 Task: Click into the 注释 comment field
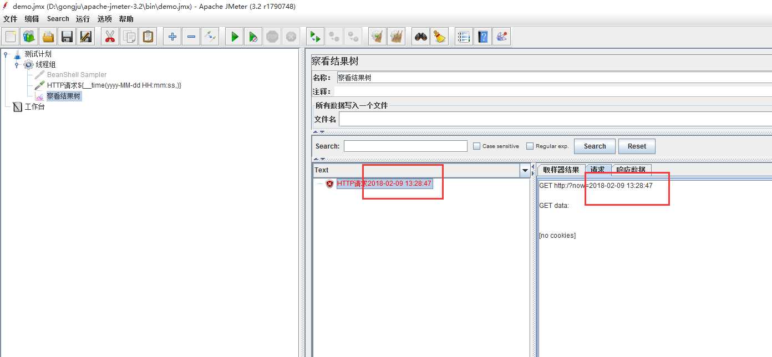[x=553, y=91]
